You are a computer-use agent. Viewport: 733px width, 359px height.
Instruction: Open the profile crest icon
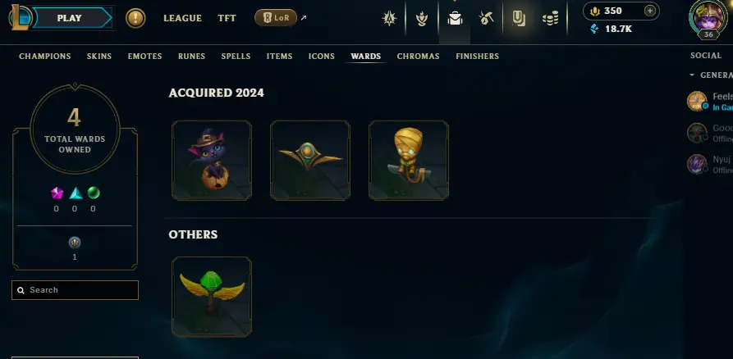tap(389, 19)
